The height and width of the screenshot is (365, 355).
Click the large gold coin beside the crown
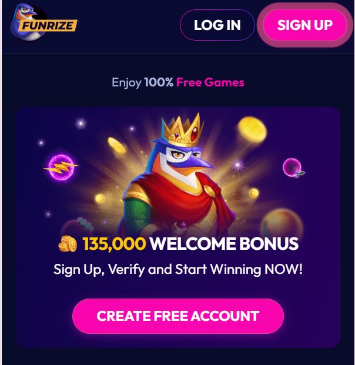coord(252,130)
